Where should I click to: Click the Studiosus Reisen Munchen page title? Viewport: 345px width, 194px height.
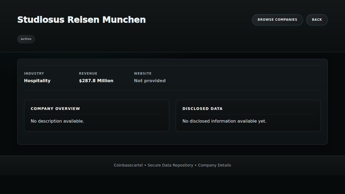[x=81, y=20]
